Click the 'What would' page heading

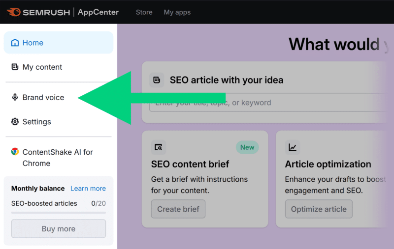[334, 44]
